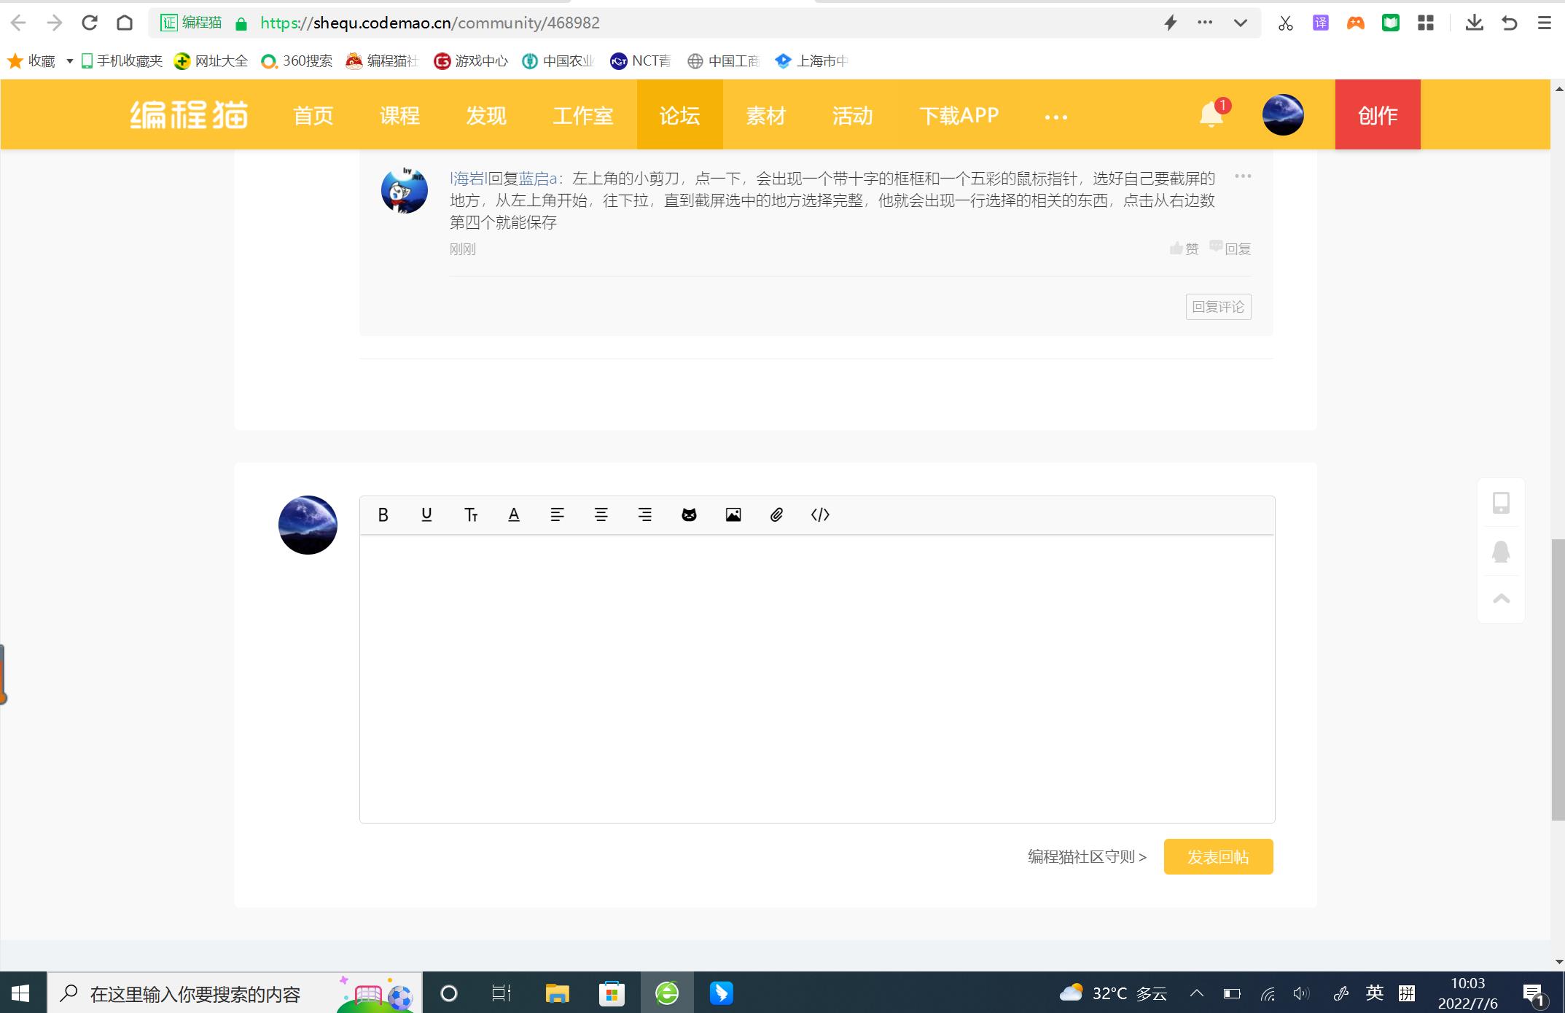Open File Explorer from the taskbar
The image size is (1565, 1013).
[558, 993]
